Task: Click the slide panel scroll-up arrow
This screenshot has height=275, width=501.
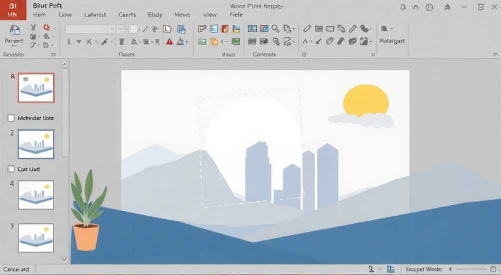Action: tap(65, 64)
